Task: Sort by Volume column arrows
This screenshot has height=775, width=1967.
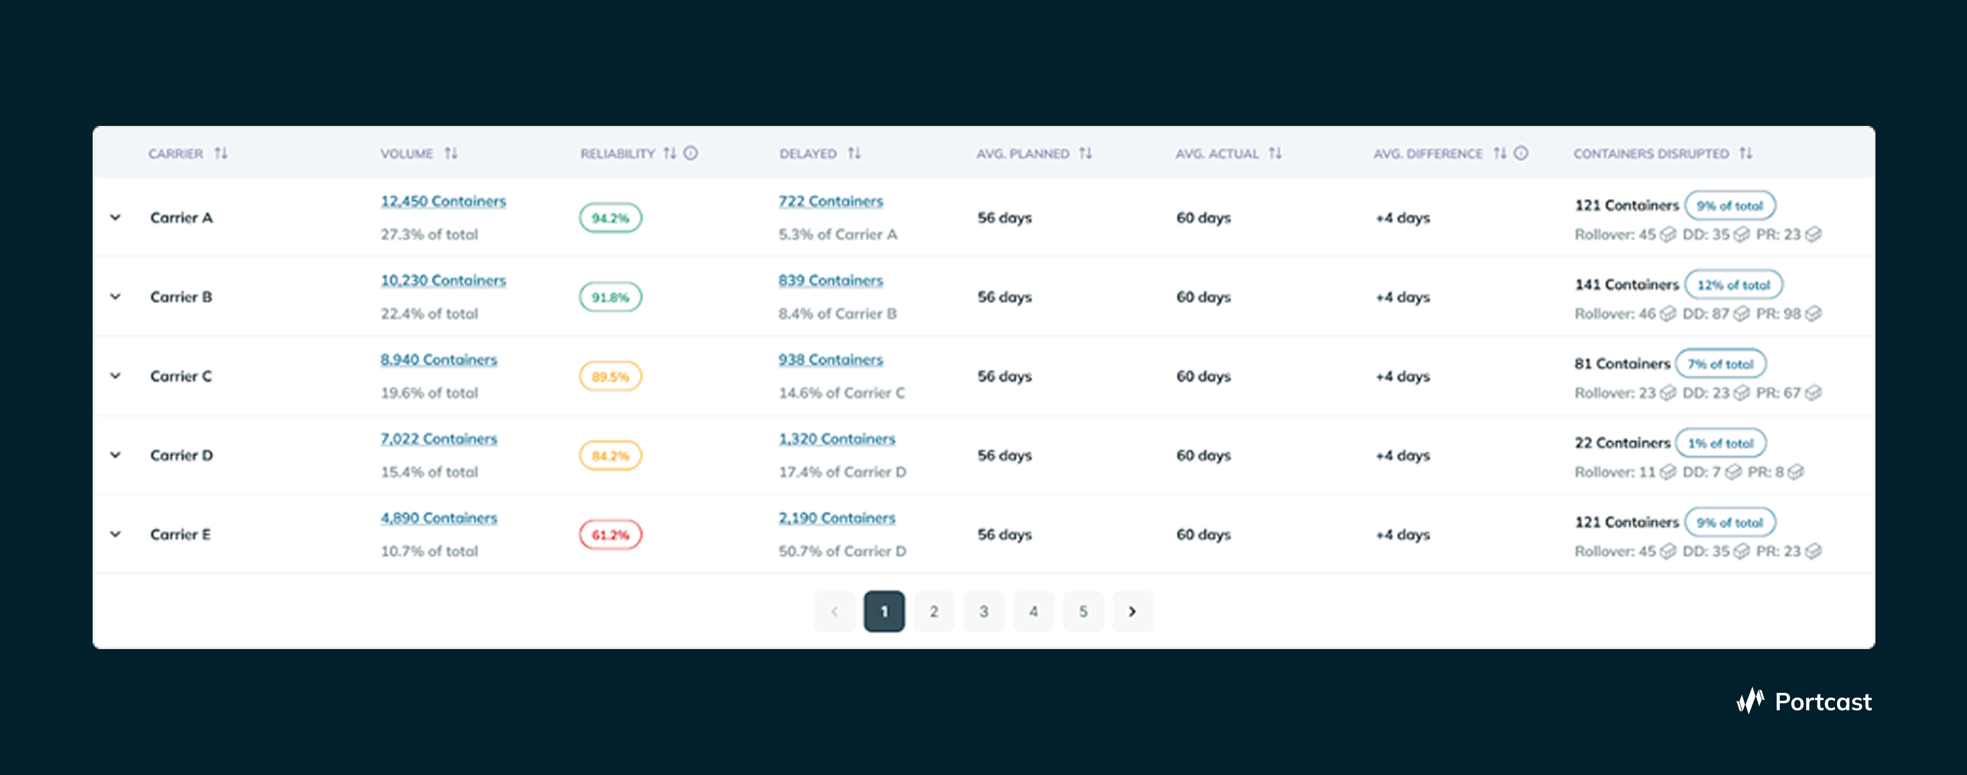Action: [x=451, y=153]
